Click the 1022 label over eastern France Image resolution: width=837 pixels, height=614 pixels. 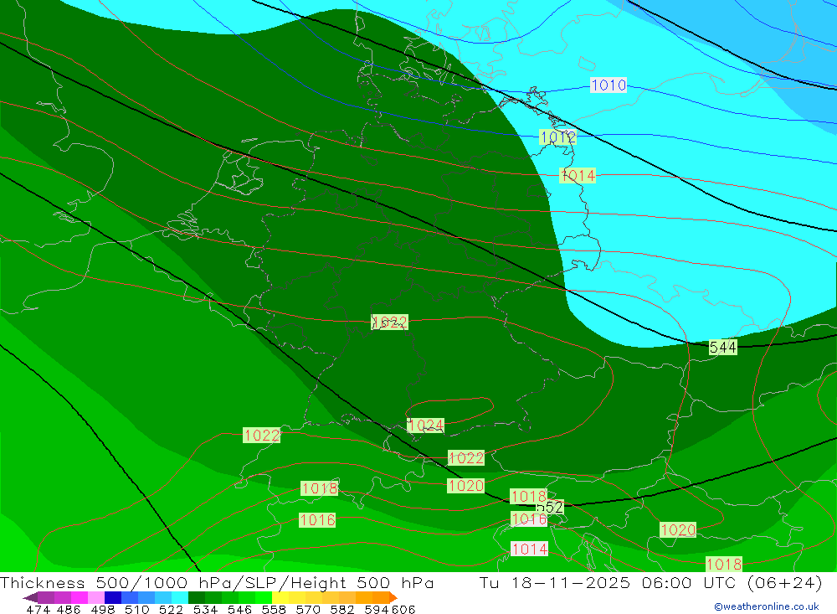261,435
